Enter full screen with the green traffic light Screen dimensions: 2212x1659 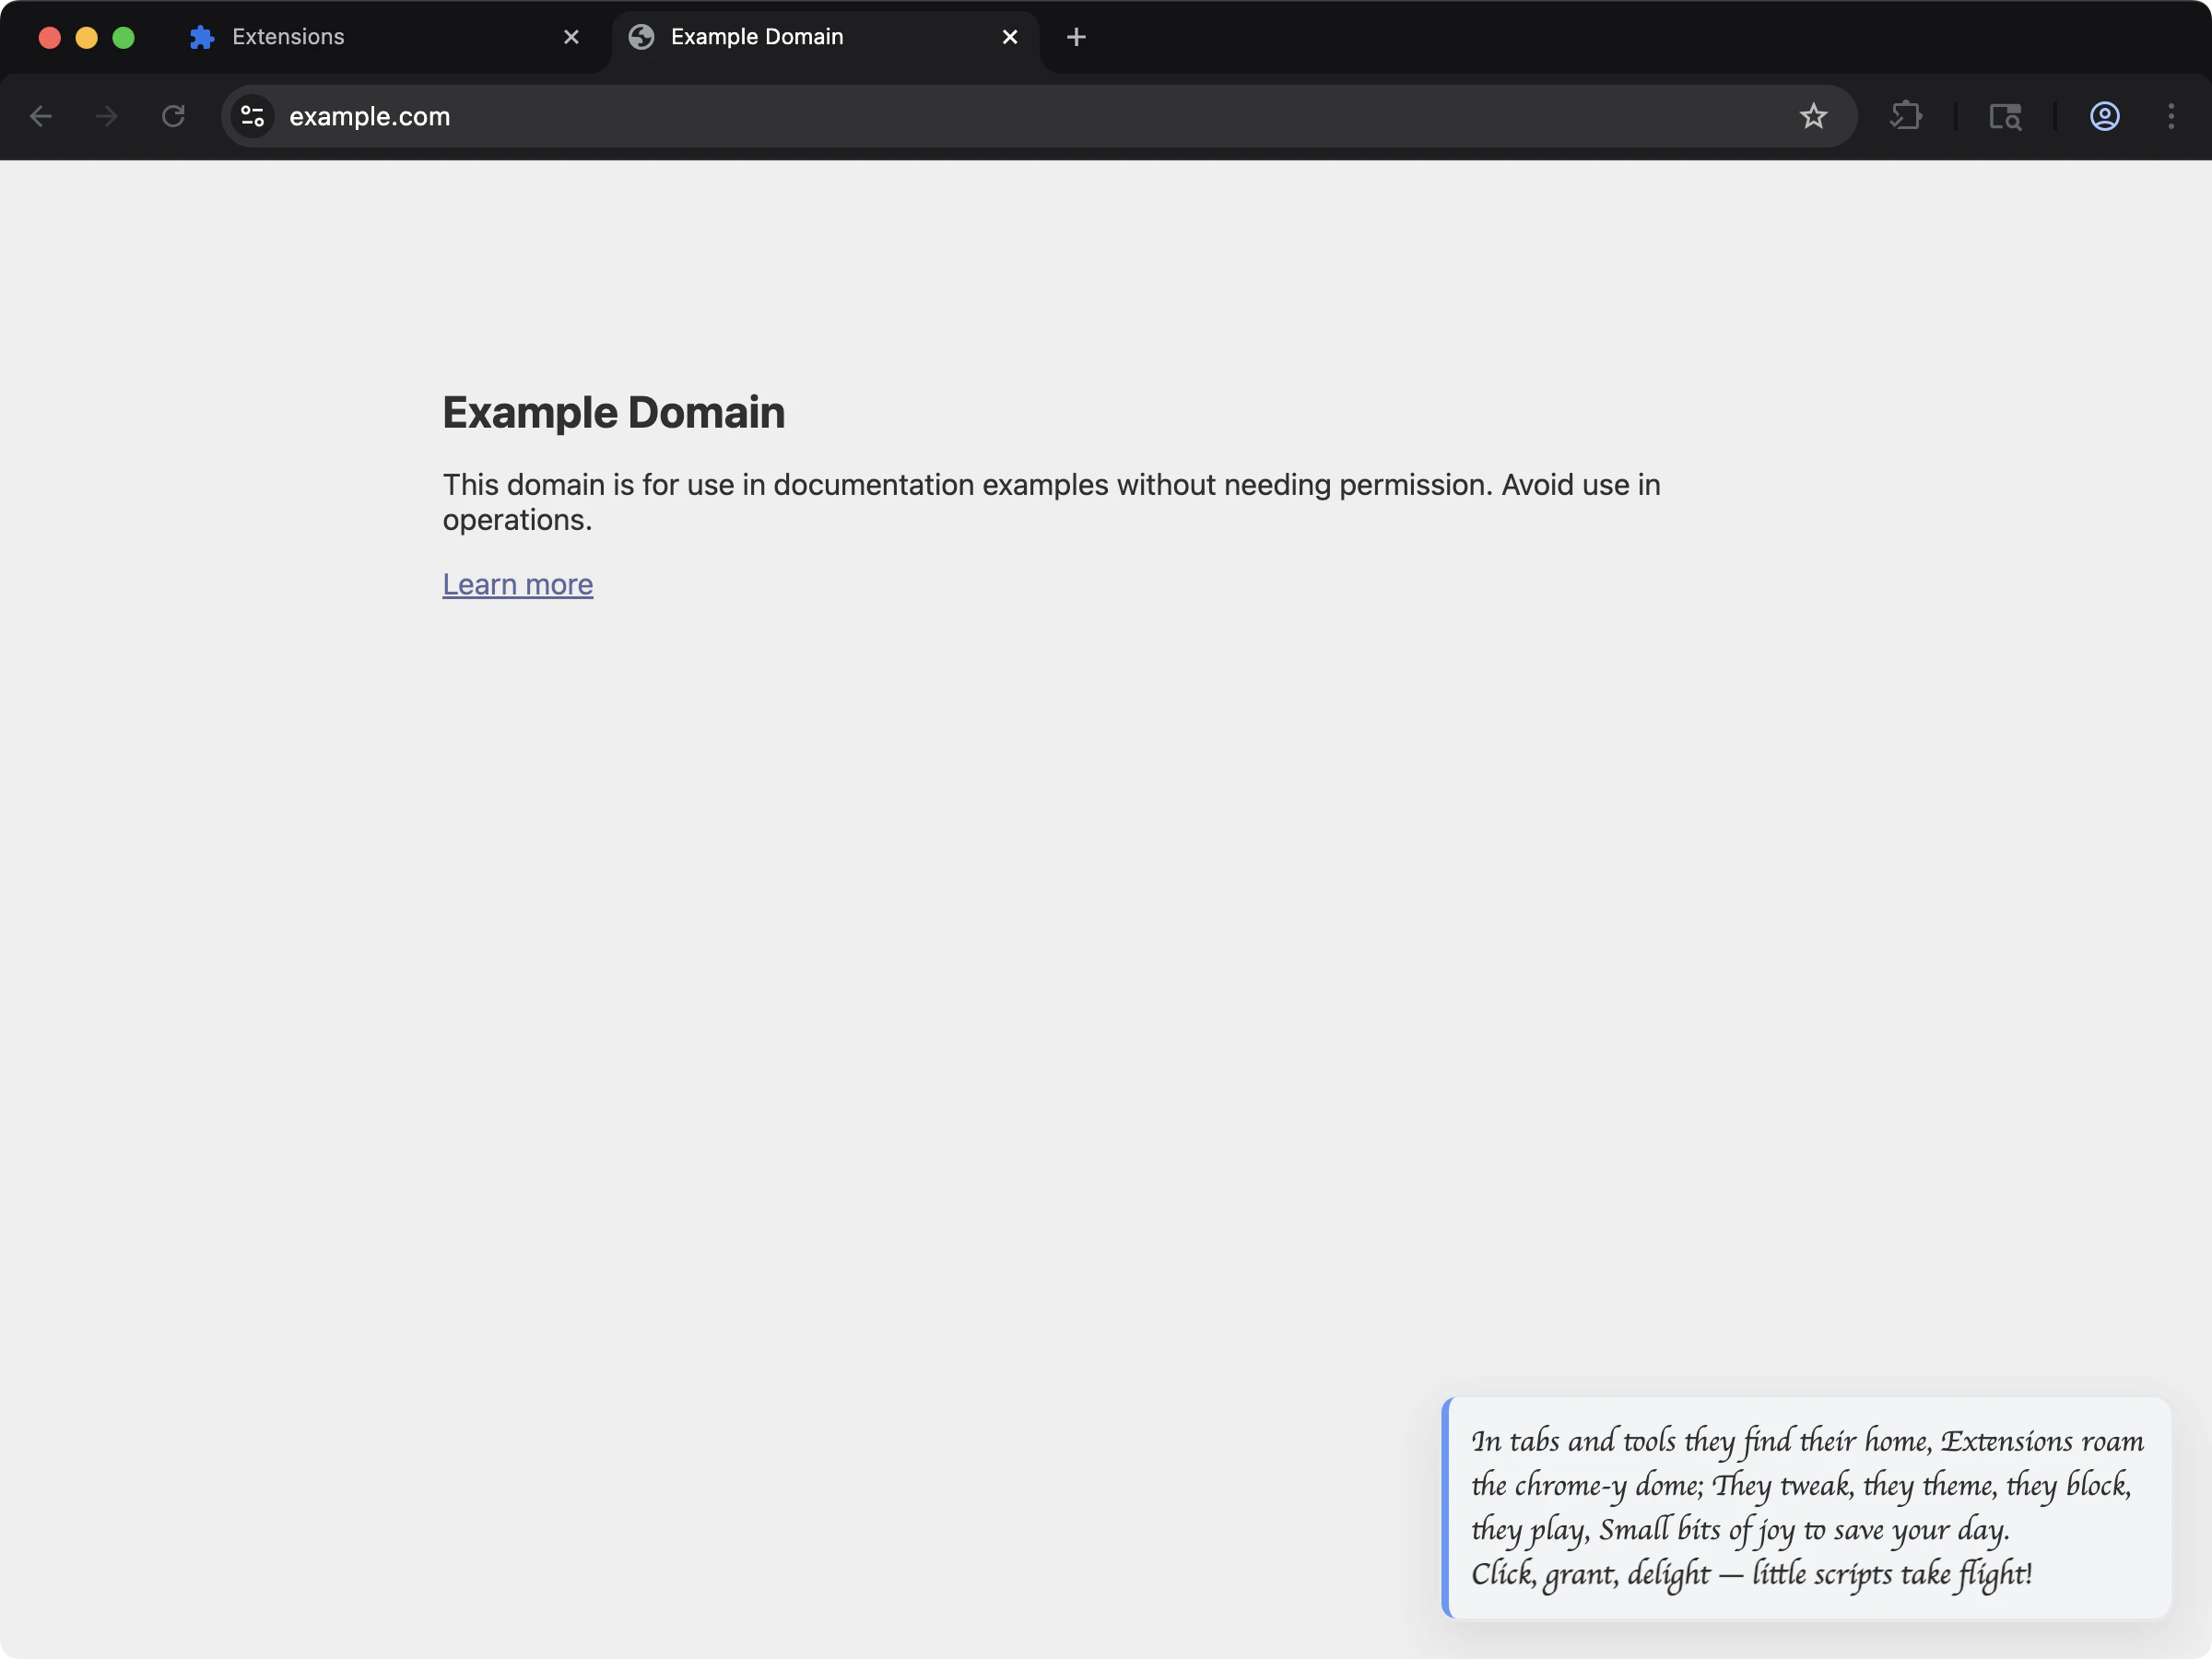pos(123,37)
